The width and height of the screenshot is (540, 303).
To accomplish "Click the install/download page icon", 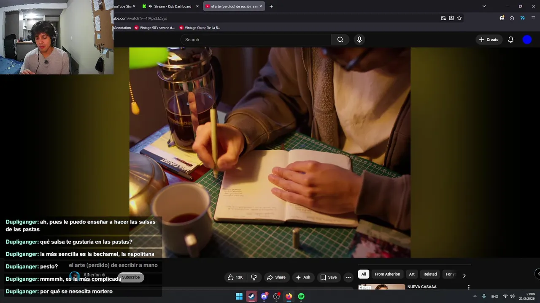I will (x=451, y=18).
